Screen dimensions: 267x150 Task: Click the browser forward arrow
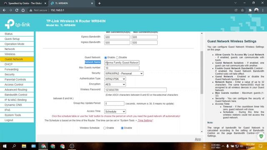click(10, 10)
